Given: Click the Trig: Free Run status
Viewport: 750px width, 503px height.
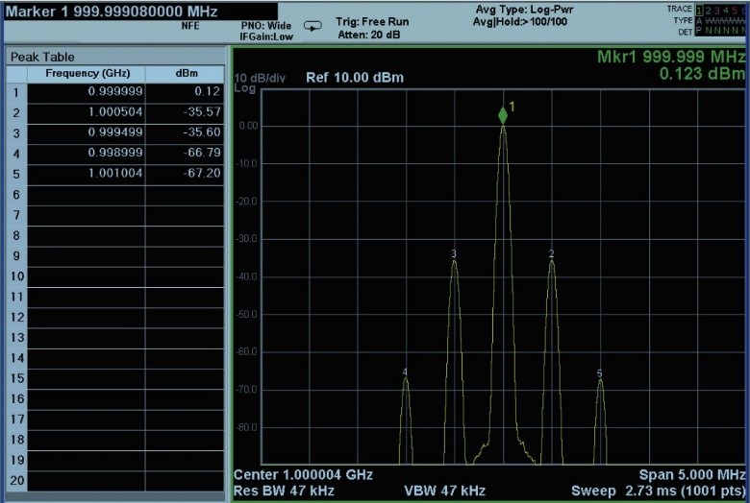Looking at the screenshot, I should 372,22.
